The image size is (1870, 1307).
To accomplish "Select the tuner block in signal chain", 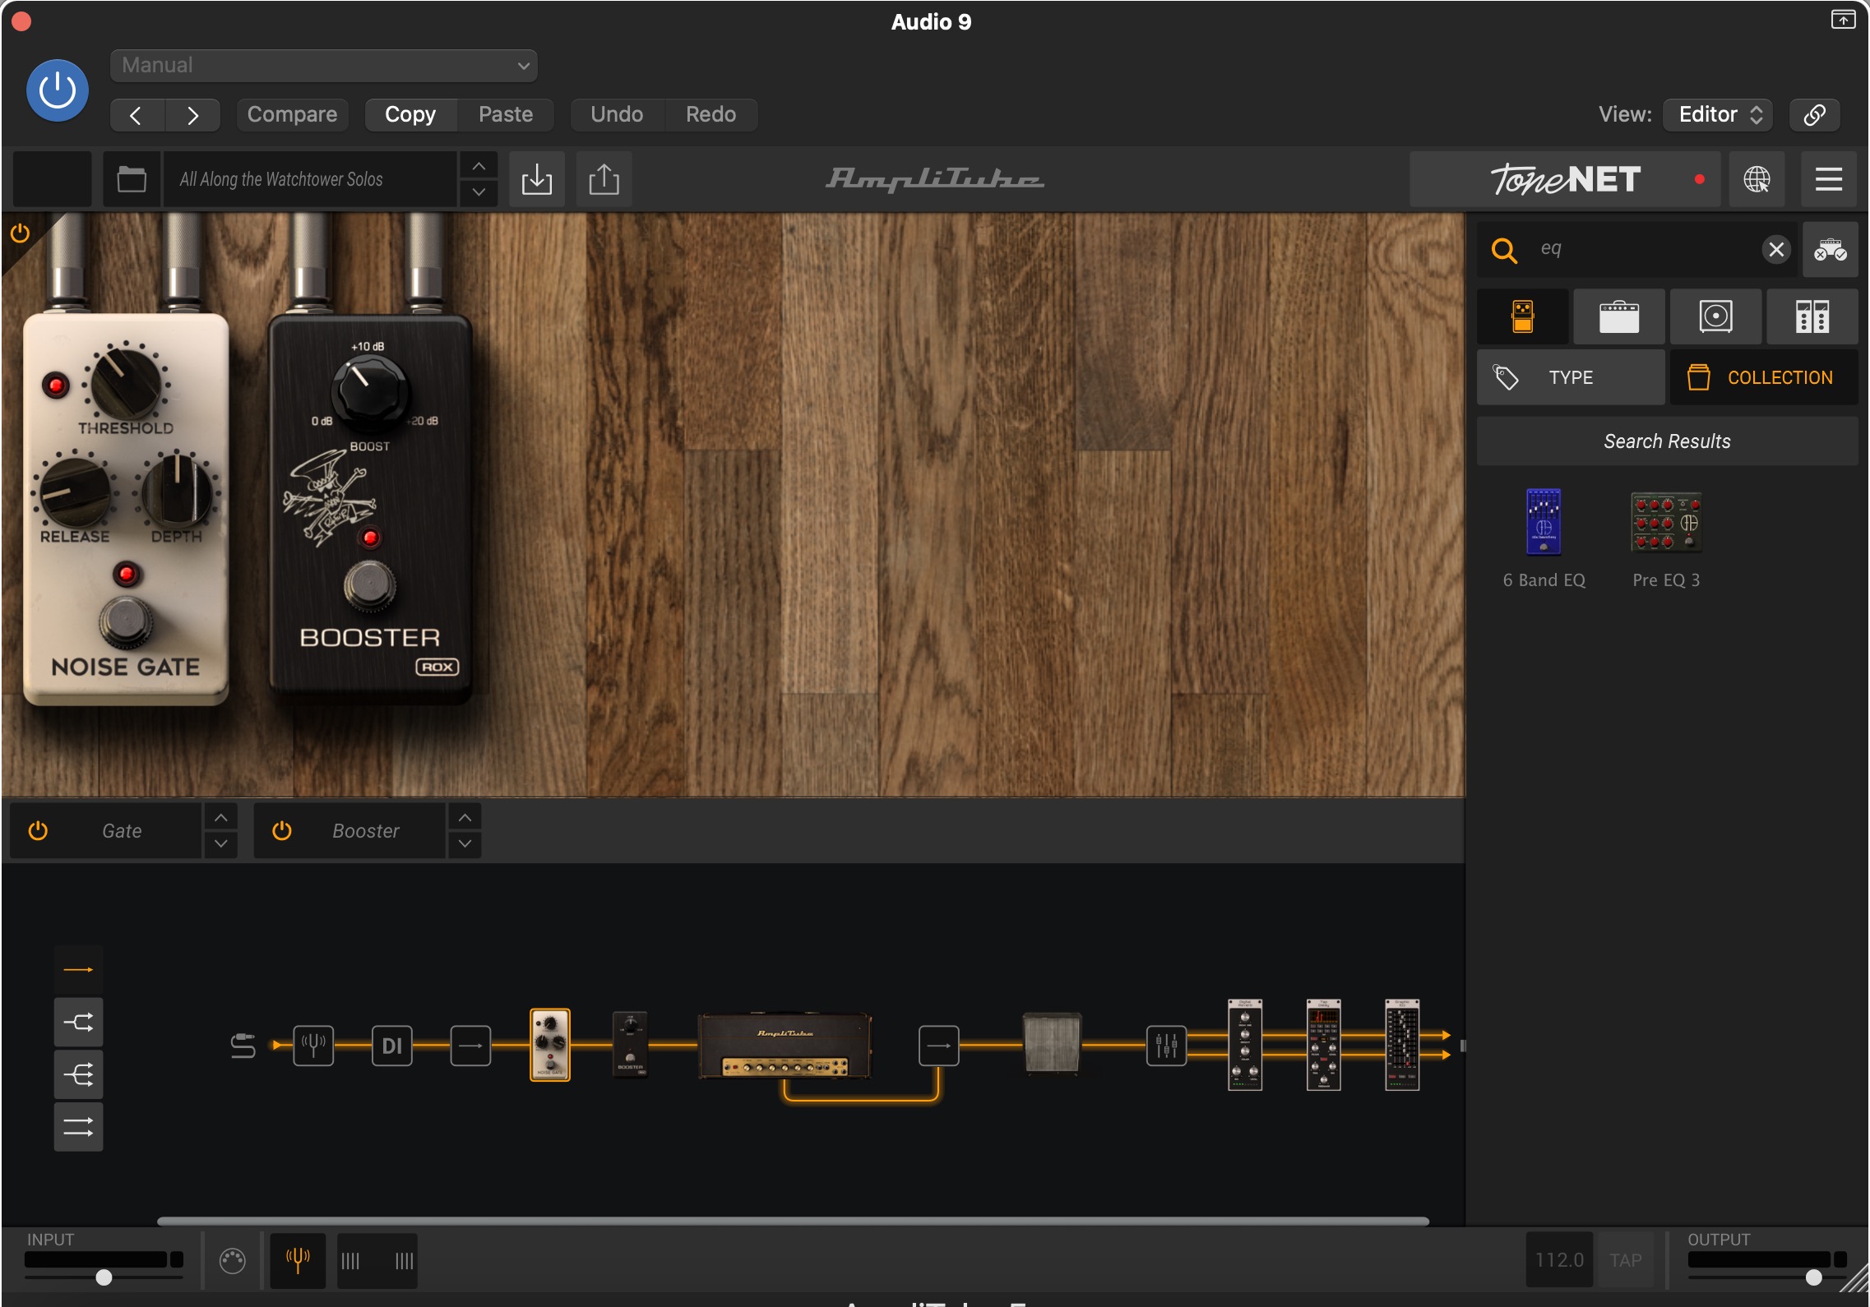I will point(313,1046).
